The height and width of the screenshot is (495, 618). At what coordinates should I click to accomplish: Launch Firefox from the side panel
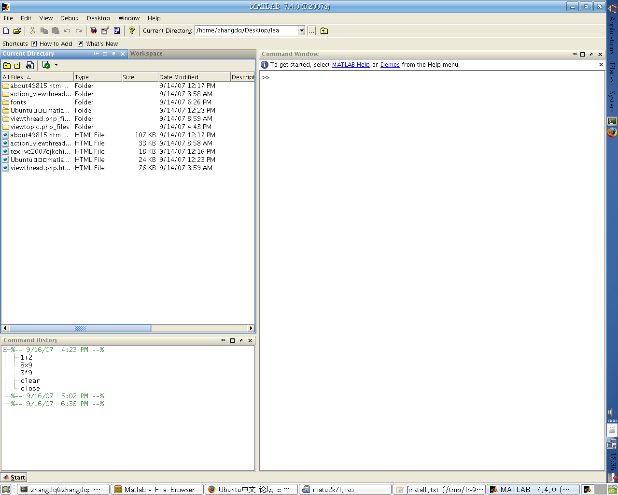point(612,132)
